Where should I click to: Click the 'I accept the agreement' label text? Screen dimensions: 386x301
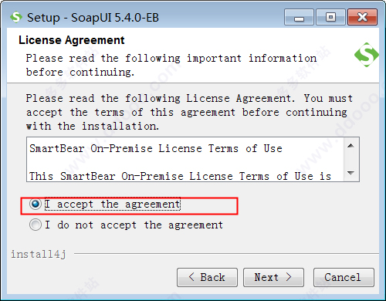(113, 205)
